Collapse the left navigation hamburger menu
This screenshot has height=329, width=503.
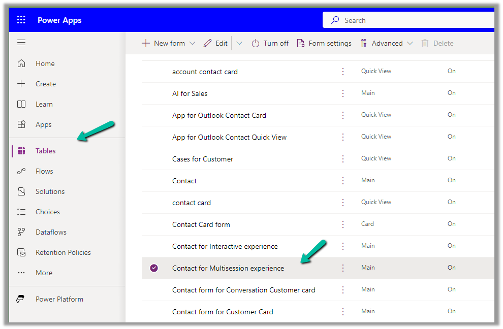pos(21,43)
